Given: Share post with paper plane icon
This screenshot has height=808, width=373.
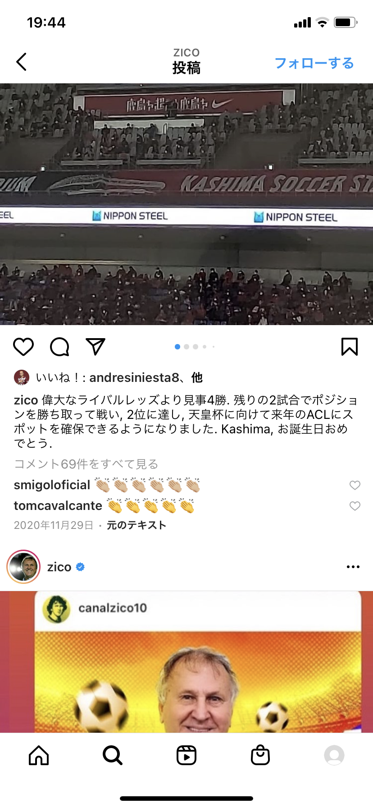Looking at the screenshot, I should pos(96,346).
